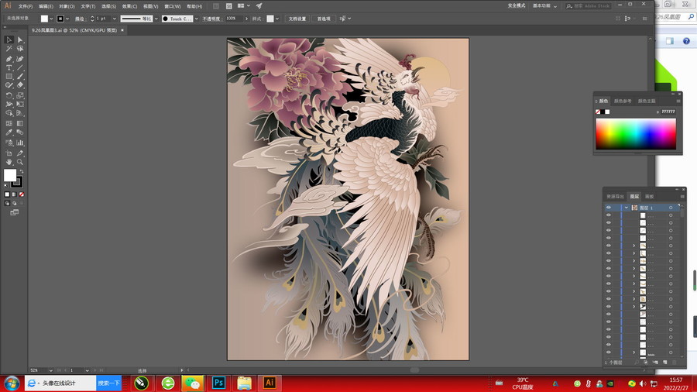
Task: Select the Free Transform tool
Action: tap(20, 104)
